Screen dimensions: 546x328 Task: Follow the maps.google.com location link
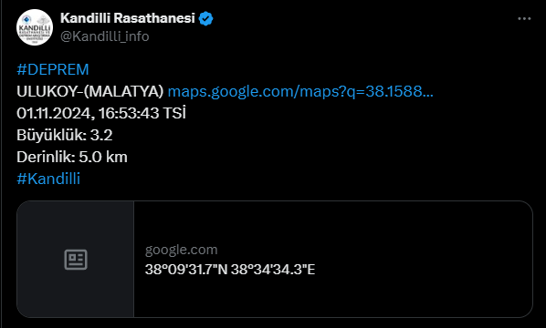[300, 91]
